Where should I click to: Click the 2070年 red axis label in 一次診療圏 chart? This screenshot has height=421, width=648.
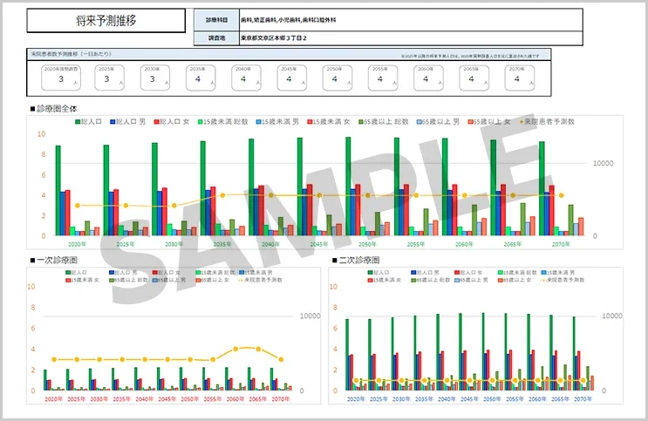281,399
